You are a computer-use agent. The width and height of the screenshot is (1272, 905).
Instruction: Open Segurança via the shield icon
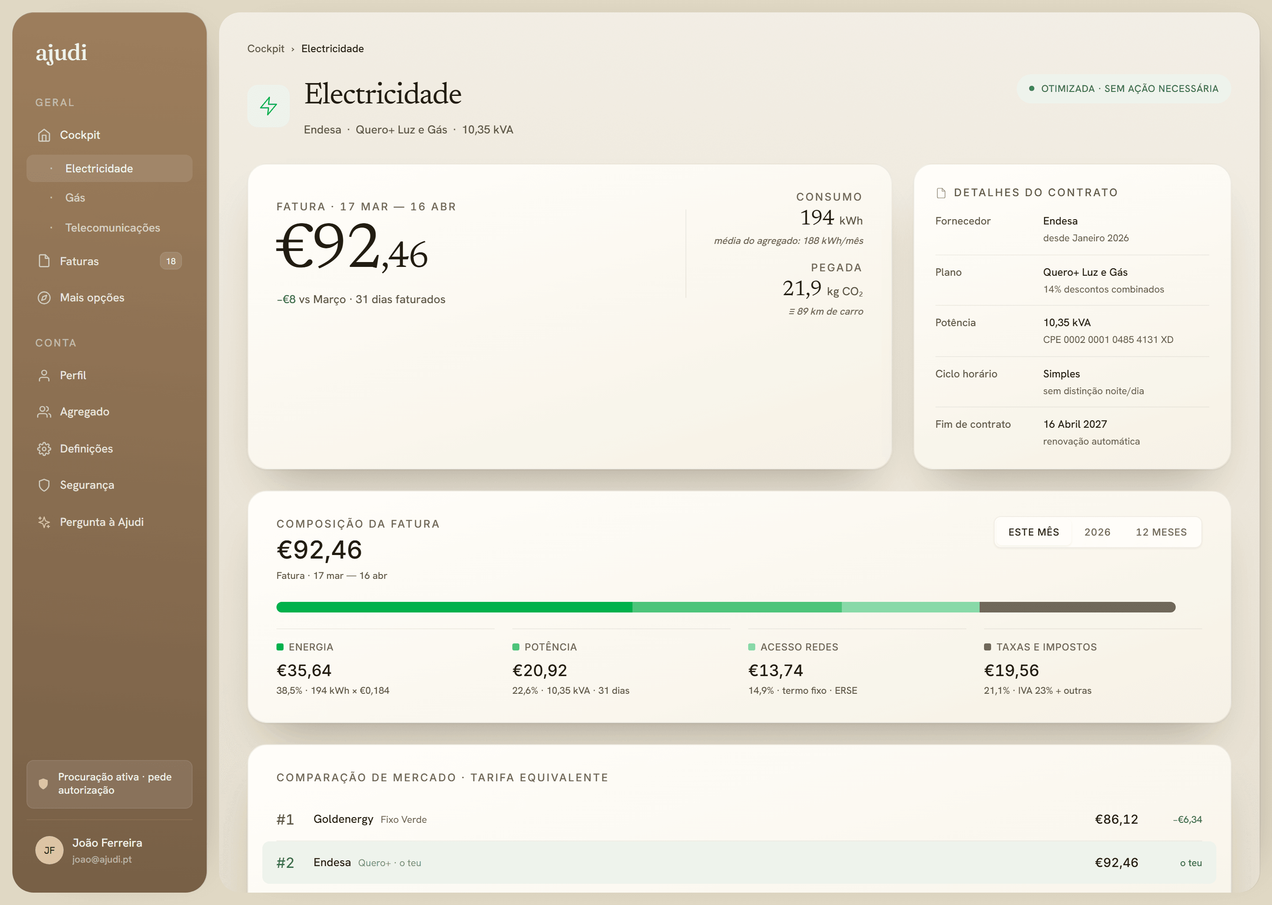(44, 485)
